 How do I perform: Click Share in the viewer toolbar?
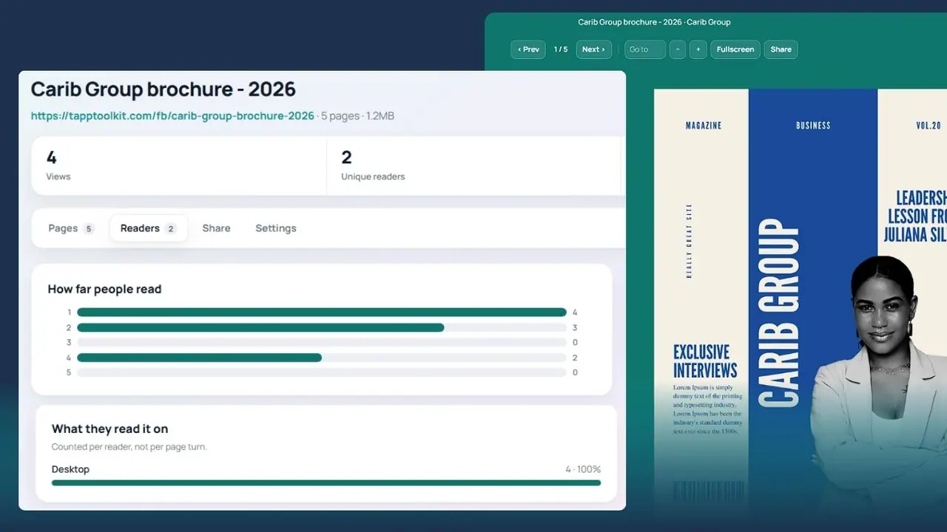[x=781, y=50]
